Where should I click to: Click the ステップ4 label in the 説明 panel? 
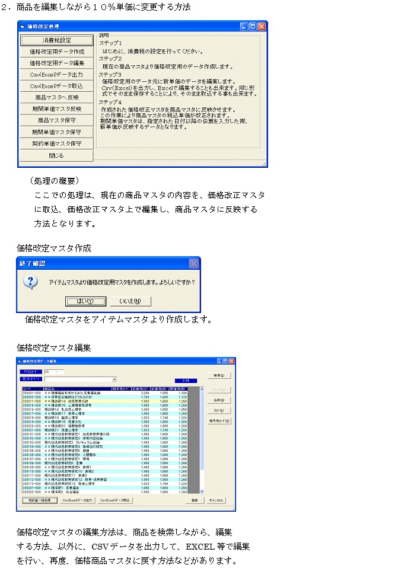coord(110,102)
